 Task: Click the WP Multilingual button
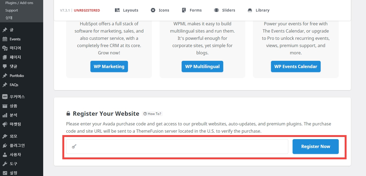click(202, 66)
